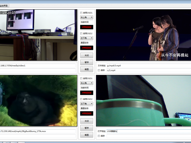Click the URL field ending in BigBuckBunny_175k.mov
191x143 pixels.
[38, 131]
